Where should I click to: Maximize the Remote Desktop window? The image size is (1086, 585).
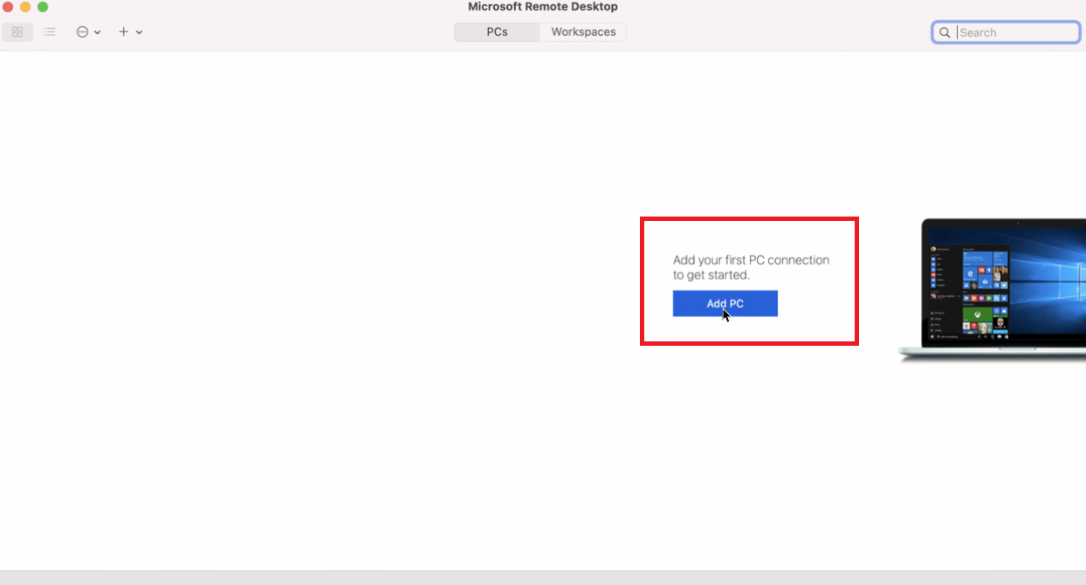pyautogui.click(x=43, y=7)
